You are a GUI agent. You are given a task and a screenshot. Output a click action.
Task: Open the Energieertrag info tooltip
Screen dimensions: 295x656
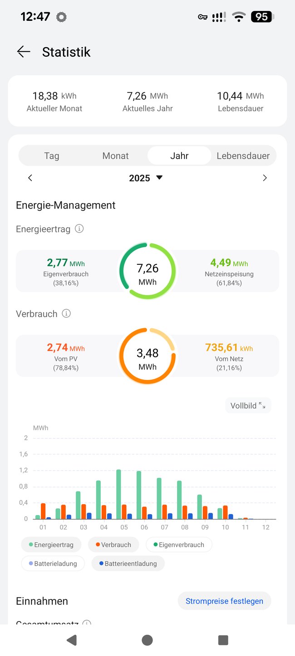[79, 228]
